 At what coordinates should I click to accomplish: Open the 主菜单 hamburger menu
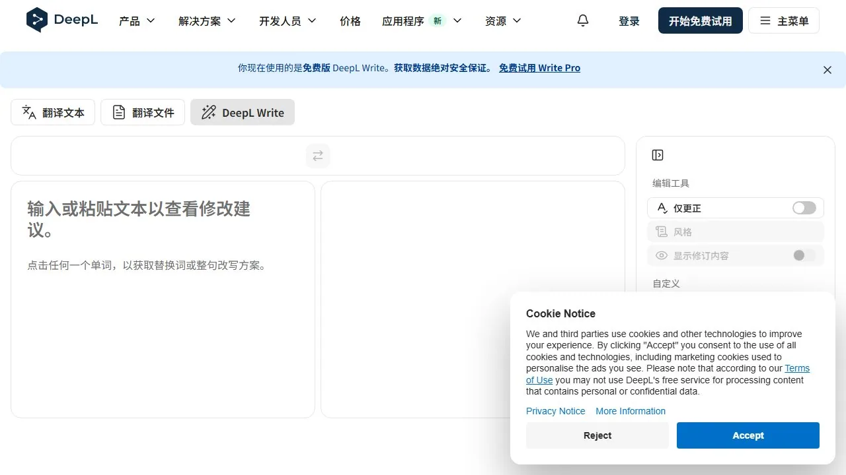tap(784, 20)
